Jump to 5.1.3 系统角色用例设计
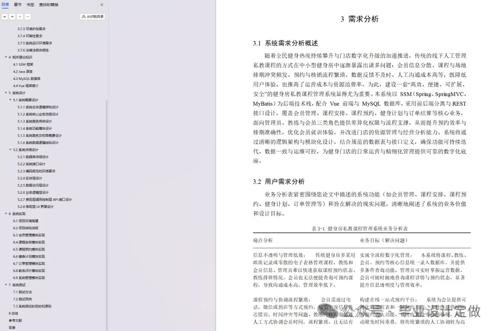 coord(35,121)
